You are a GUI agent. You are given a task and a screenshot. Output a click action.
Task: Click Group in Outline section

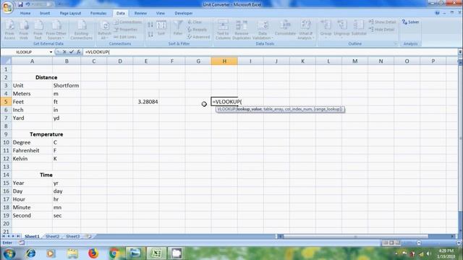(326, 28)
